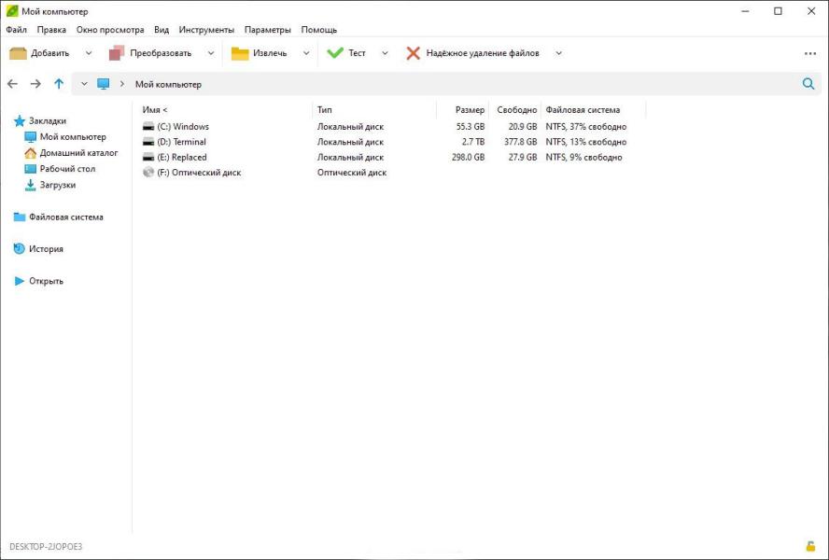Click the padlock icon in status bar
The height and width of the screenshot is (560, 829).
(x=810, y=546)
